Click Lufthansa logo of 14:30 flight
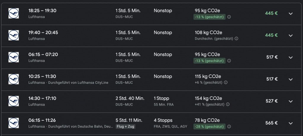 (14, 101)
